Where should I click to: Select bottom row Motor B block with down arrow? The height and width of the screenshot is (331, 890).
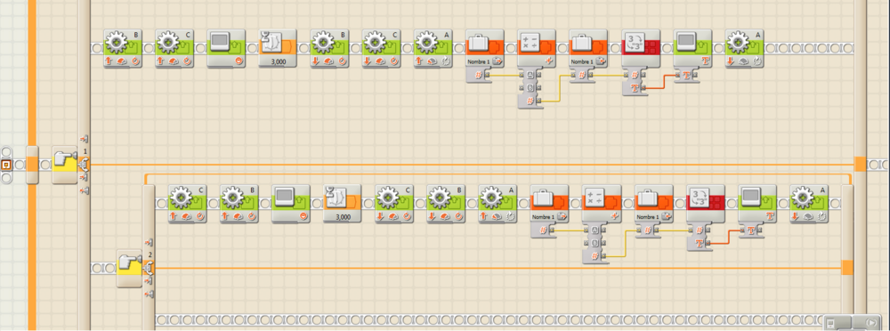[446, 204]
